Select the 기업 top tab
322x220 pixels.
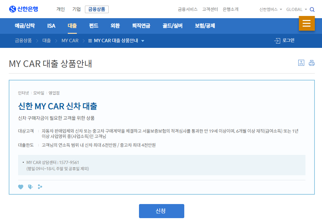[x=77, y=9]
